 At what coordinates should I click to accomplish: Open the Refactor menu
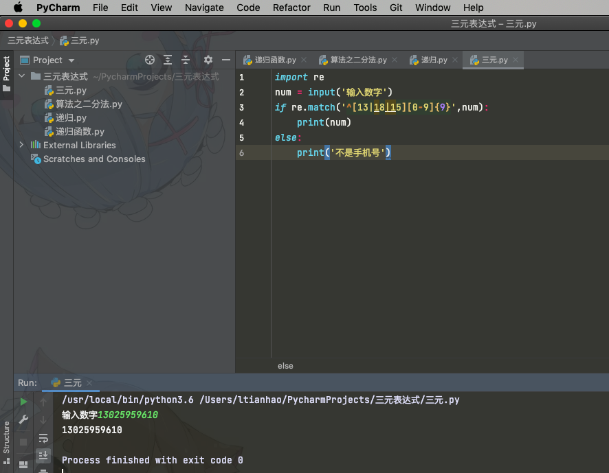291,8
